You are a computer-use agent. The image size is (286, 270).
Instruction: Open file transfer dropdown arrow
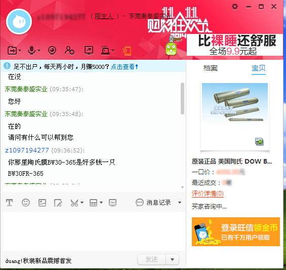[20, 50]
